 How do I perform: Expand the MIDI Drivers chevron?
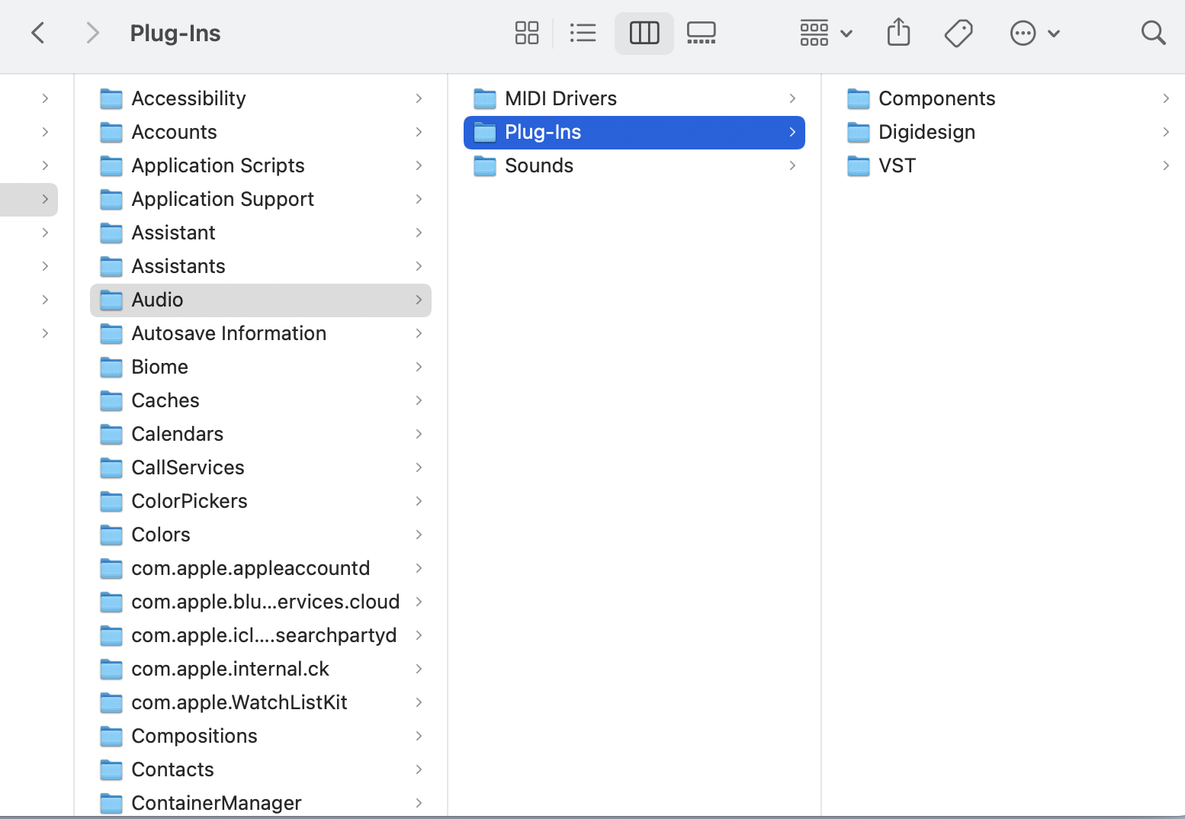792,98
